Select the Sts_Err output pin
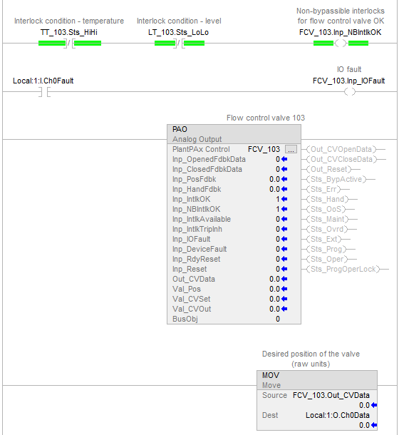The image size is (399, 435). 323,189
